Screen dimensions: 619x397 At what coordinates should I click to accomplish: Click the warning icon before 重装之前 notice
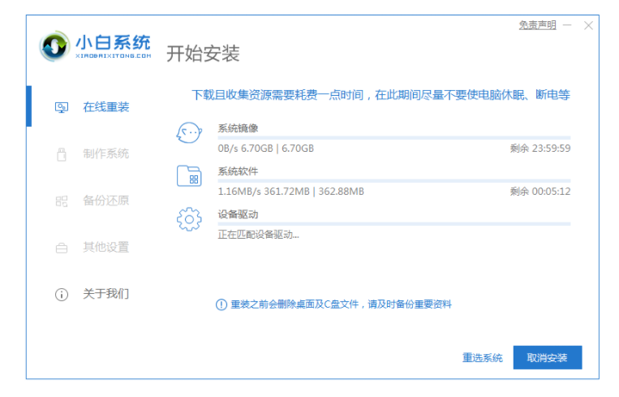pos(221,304)
